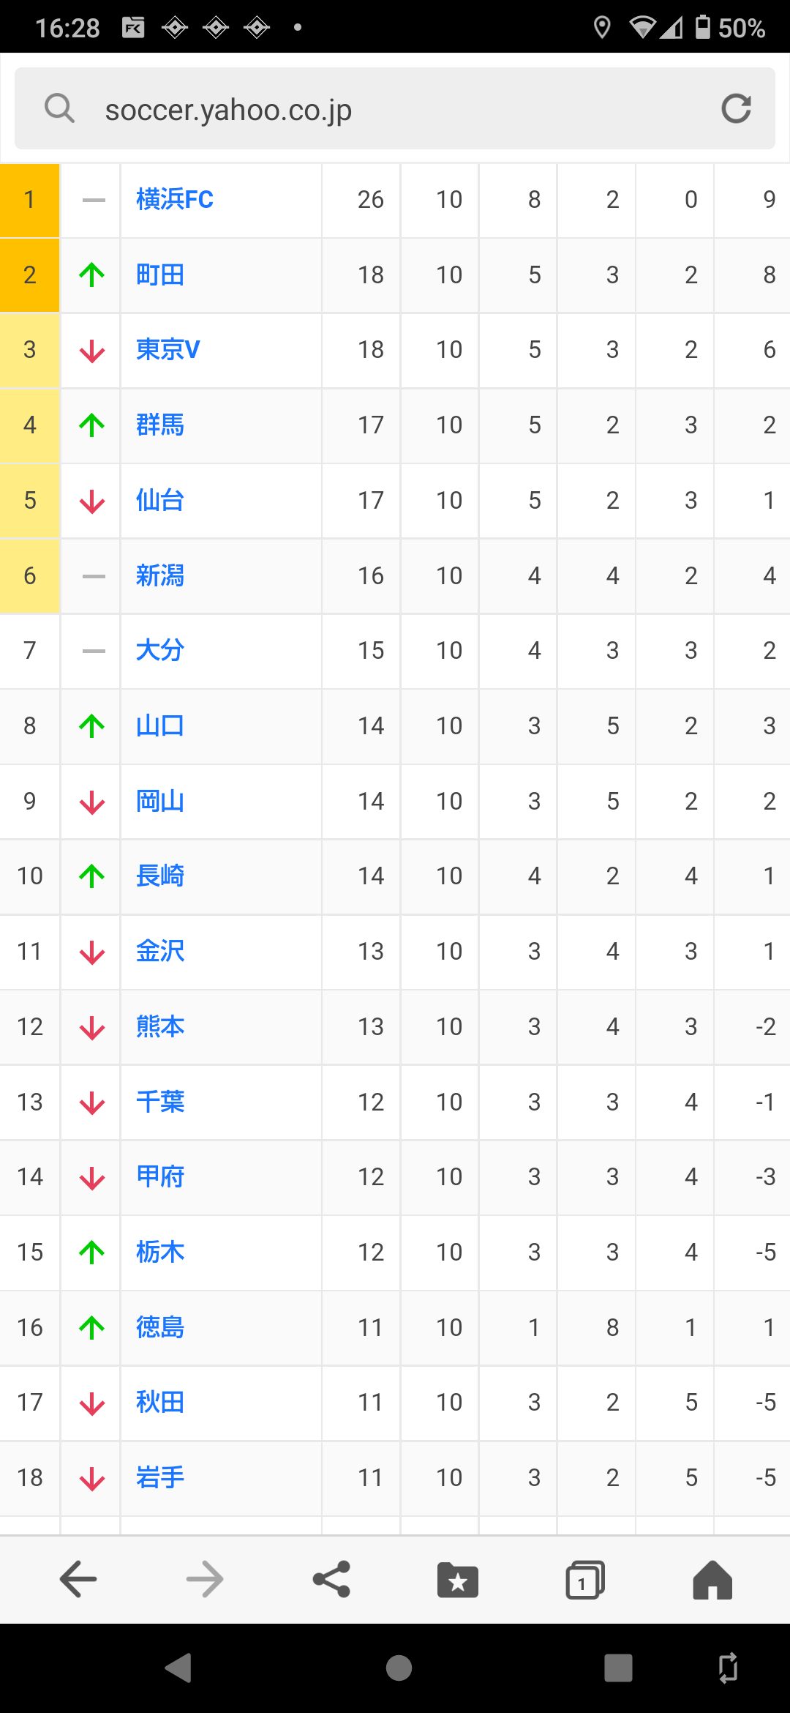The height and width of the screenshot is (1713, 790).
Task: Tap the reload page icon
Action: pos(736,109)
